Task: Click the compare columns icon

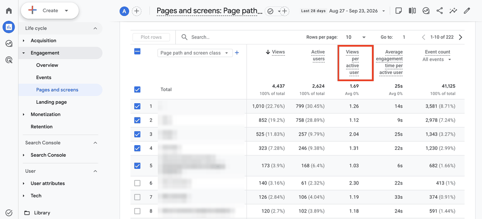Action: tap(412, 11)
